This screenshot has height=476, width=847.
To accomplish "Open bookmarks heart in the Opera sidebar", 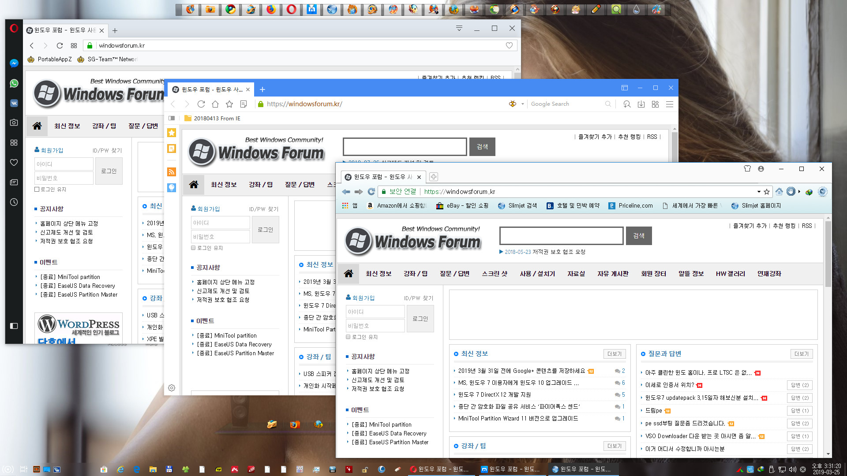I will click(14, 163).
